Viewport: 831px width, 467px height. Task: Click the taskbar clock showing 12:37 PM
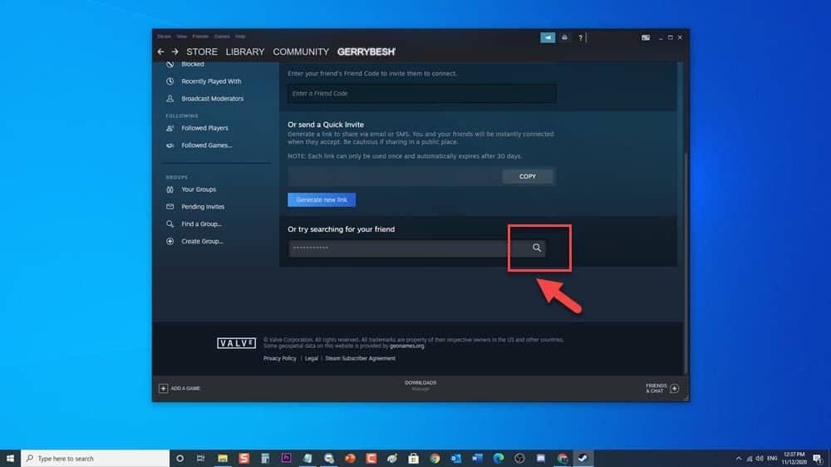pyautogui.click(x=794, y=459)
